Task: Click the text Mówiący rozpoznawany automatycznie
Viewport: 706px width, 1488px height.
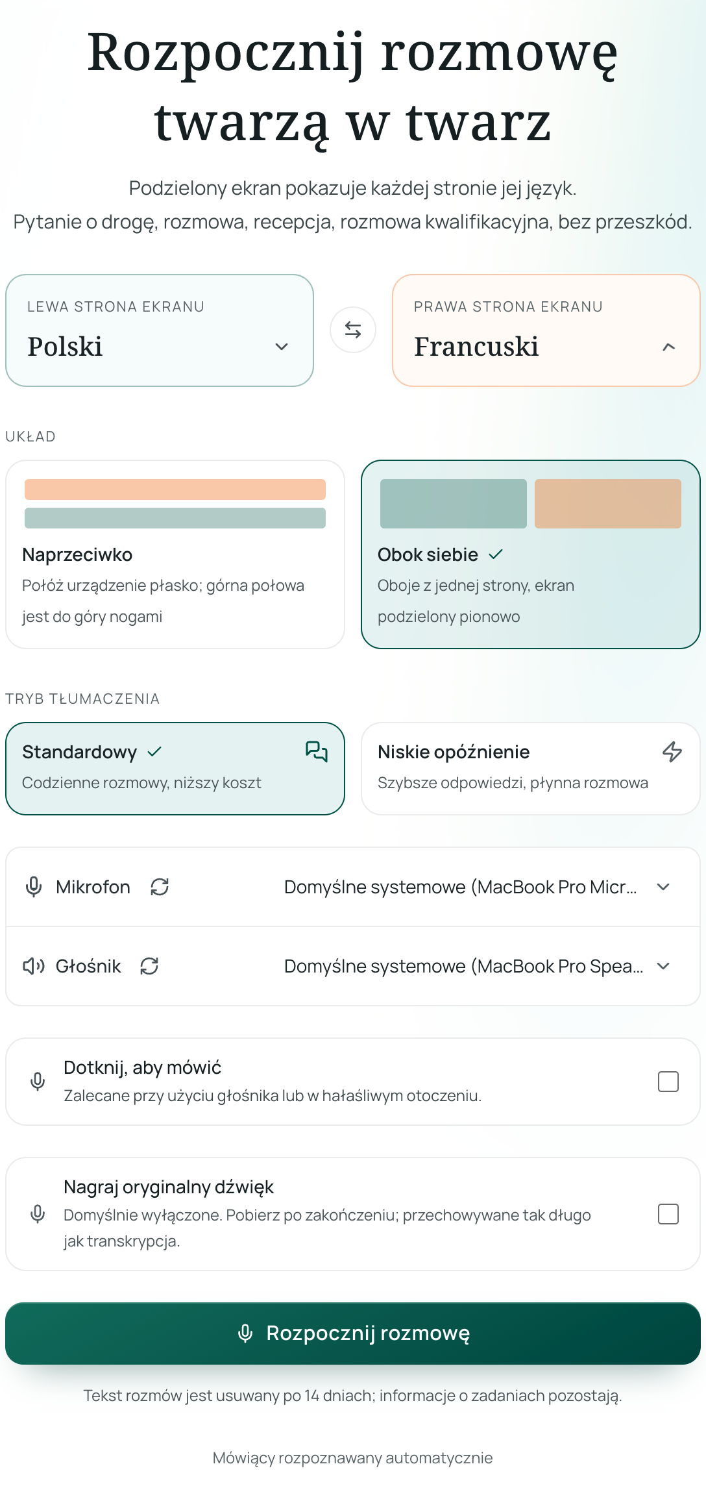Action: pos(353,1458)
